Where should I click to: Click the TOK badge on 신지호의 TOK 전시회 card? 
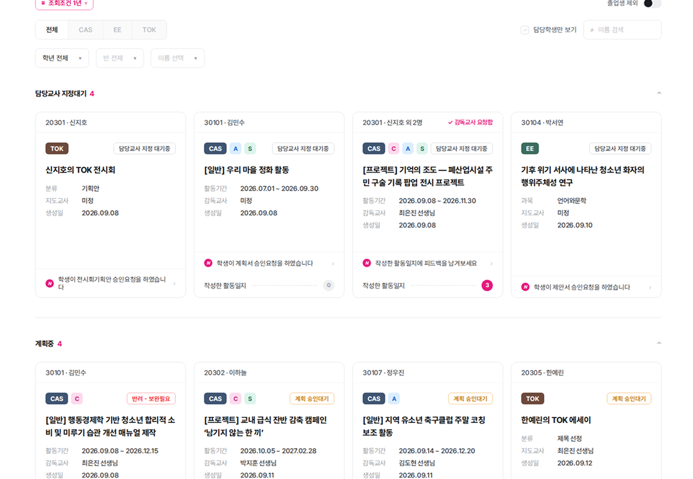[x=57, y=149]
